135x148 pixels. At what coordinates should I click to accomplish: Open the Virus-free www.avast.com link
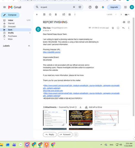coord(53,91)
